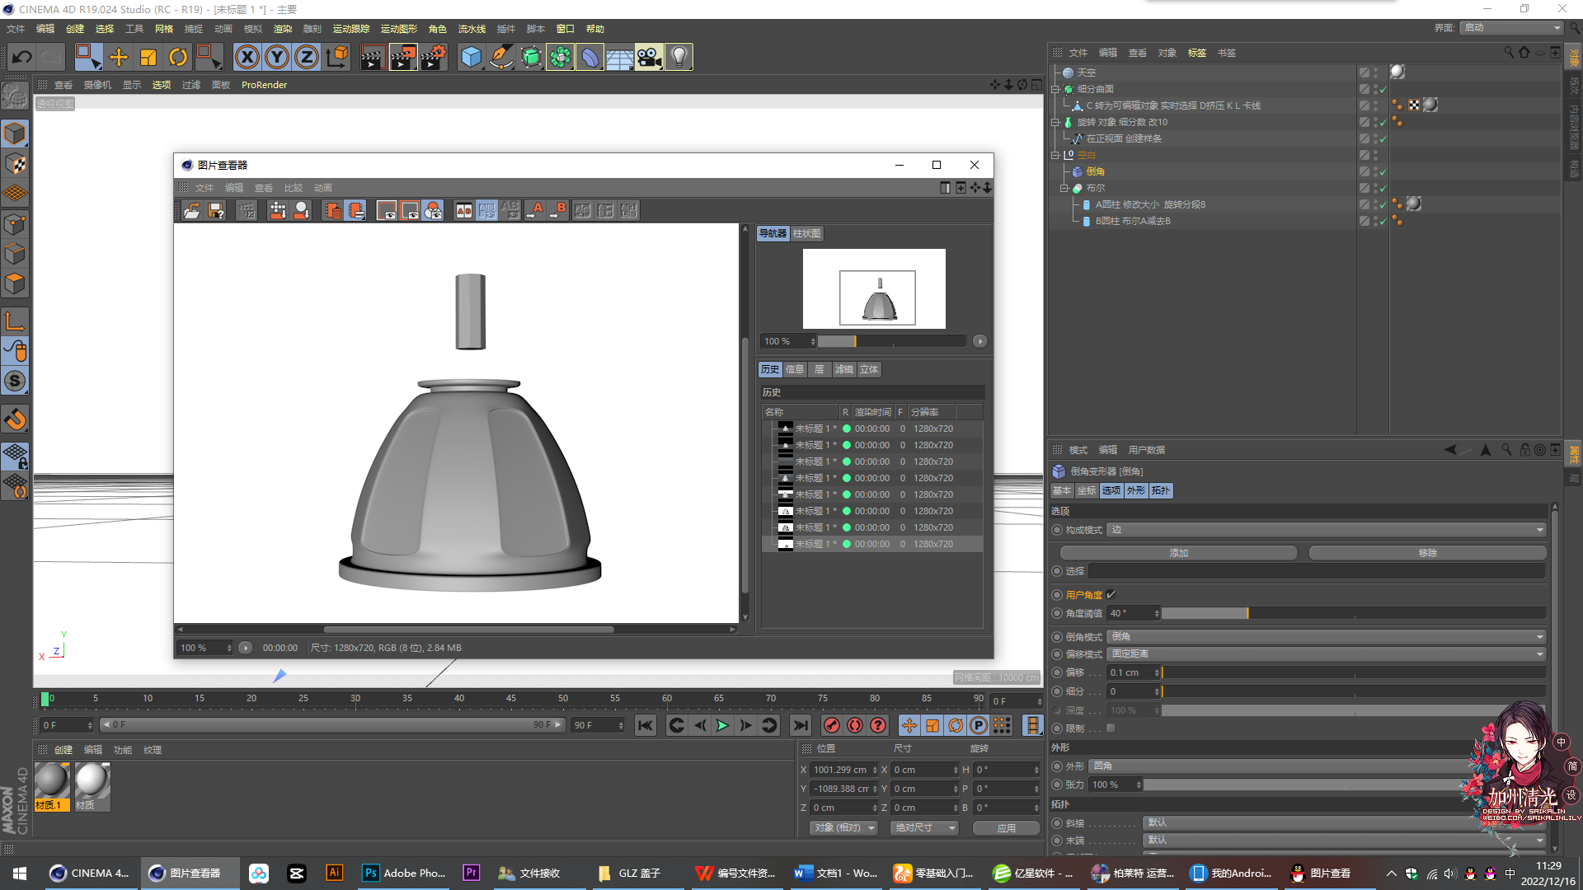Image resolution: width=1583 pixels, height=890 pixels.
Task: Click Render to Picture Viewer icon
Action: pyautogui.click(x=403, y=57)
